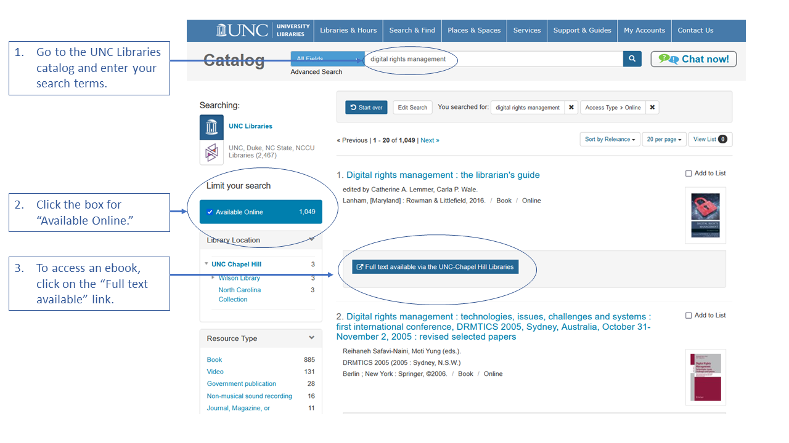This screenshot has width=789, height=443.
Task: Filter by Journal, Magazine resource type
Action: [x=239, y=408]
